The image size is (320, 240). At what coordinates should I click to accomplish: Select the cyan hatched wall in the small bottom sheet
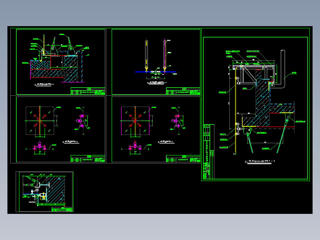pos(56,190)
